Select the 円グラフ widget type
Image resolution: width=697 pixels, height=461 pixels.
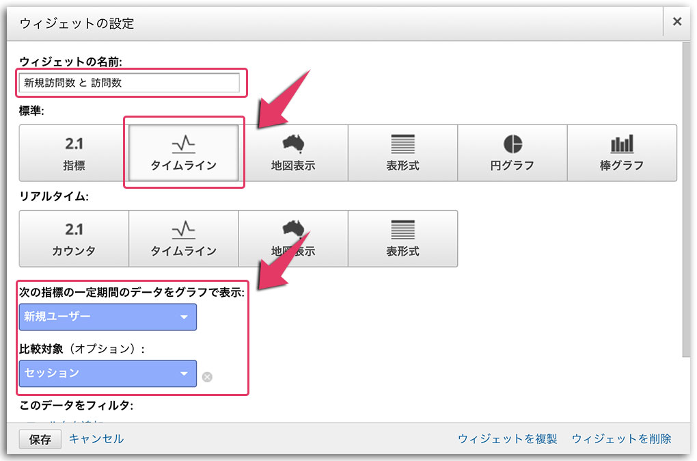[512, 152]
